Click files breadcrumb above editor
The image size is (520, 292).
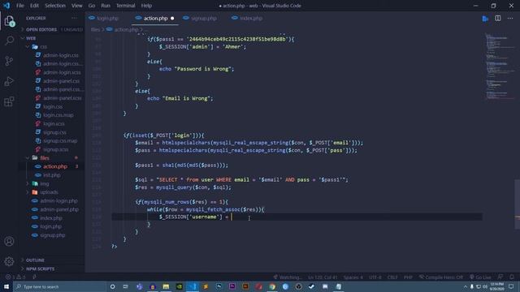point(95,29)
